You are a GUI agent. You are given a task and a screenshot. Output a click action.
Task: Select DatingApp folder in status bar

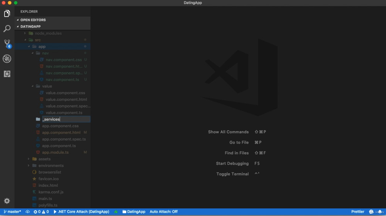pos(134,212)
